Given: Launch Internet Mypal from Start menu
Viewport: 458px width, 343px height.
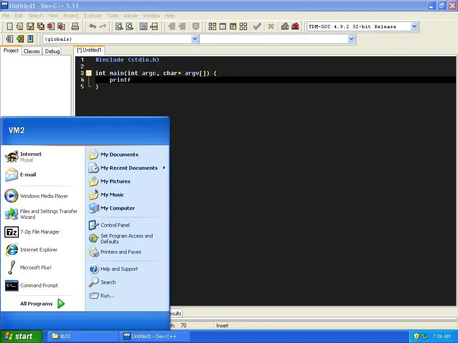Looking at the screenshot, I should coord(42,157).
